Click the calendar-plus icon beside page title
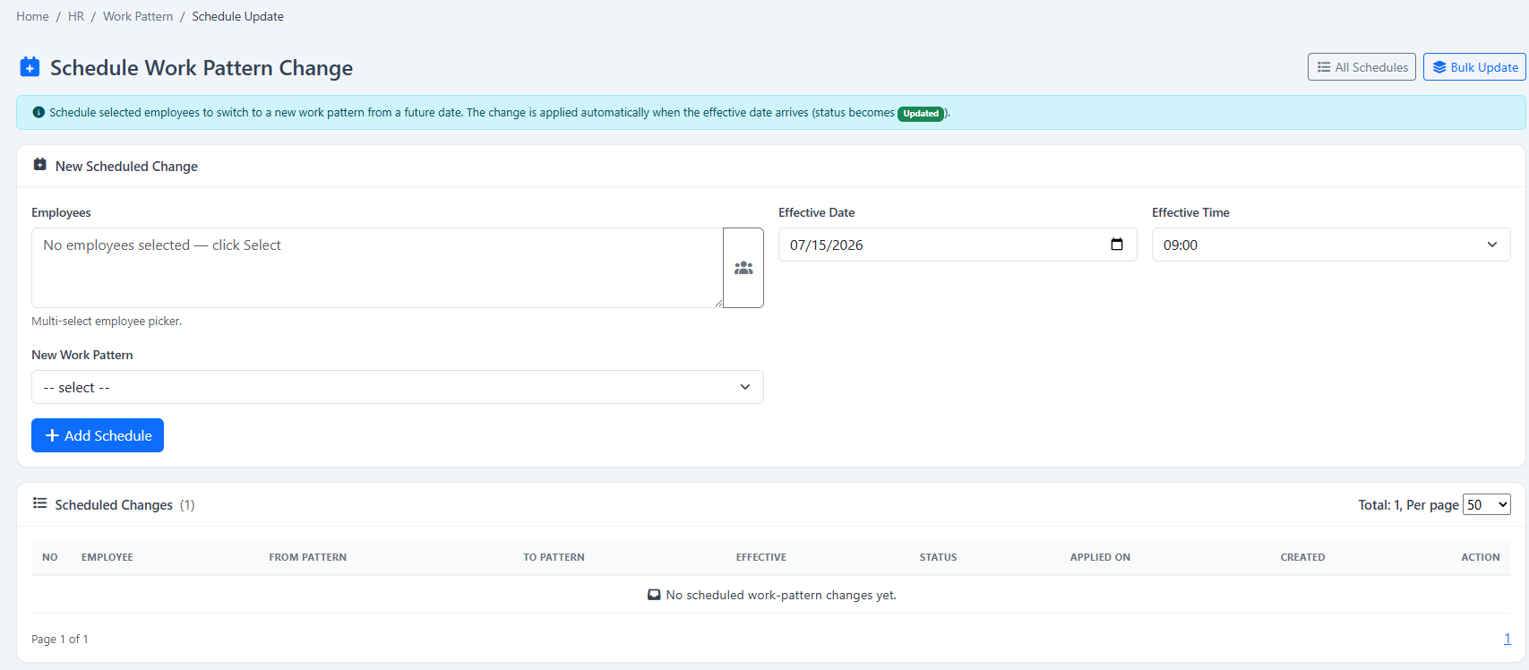The width and height of the screenshot is (1529, 670). tap(30, 67)
